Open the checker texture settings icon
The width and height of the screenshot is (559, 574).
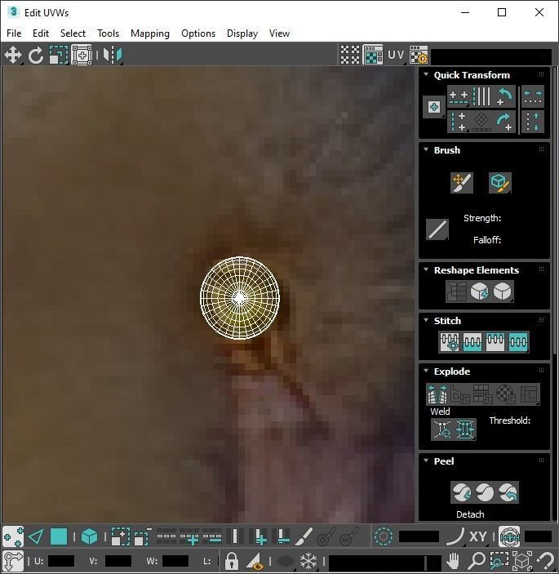tap(419, 56)
